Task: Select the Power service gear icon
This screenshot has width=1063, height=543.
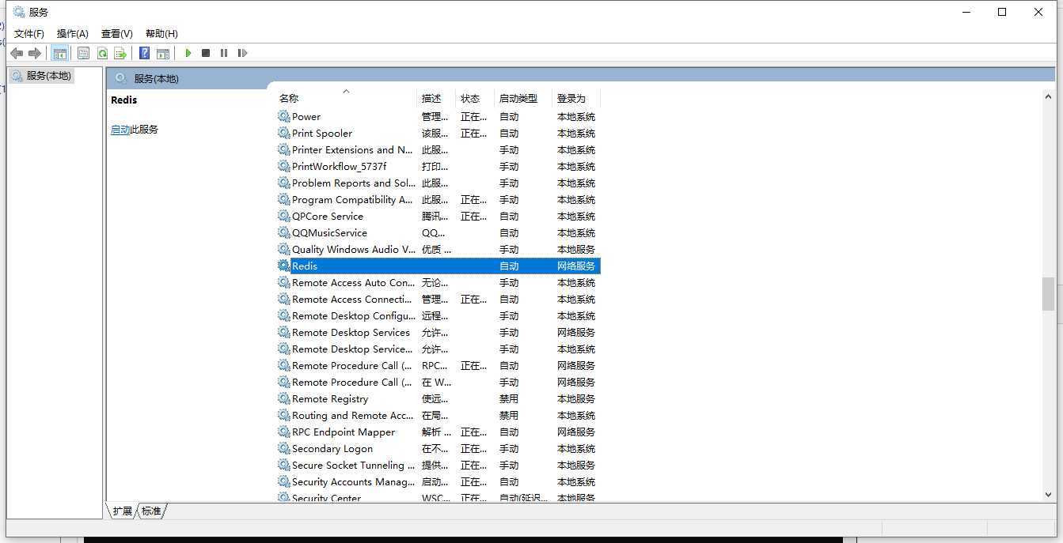Action: pyautogui.click(x=283, y=116)
